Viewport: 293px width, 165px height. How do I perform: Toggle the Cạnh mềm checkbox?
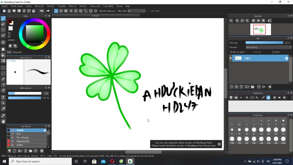[148, 11]
